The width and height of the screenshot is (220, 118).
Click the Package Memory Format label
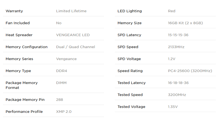point(22,85)
